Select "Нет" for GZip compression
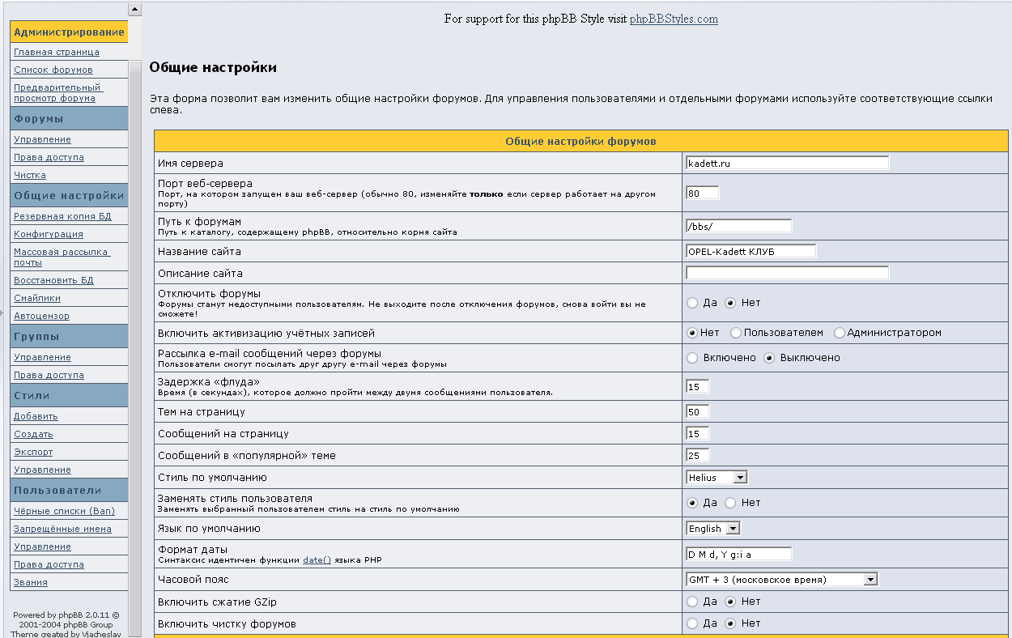The width and height of the screenshot is (1012, 638). (730, 602)
